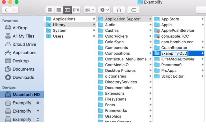Select the com.bombich.ccc folder

tap(179, 42)
